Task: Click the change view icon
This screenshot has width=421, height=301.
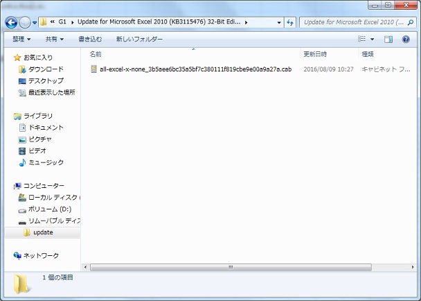Action: click(361, 40)
